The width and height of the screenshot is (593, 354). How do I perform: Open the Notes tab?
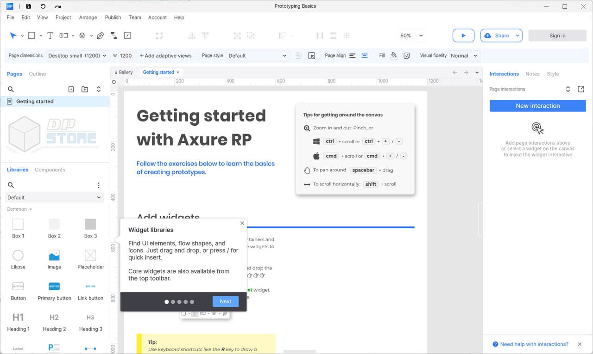532,74
